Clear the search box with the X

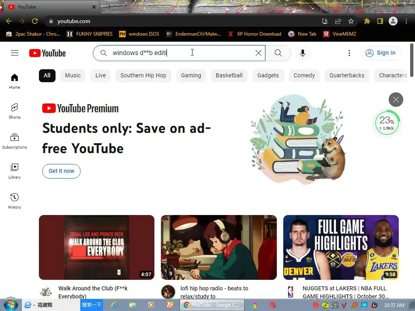259,53
